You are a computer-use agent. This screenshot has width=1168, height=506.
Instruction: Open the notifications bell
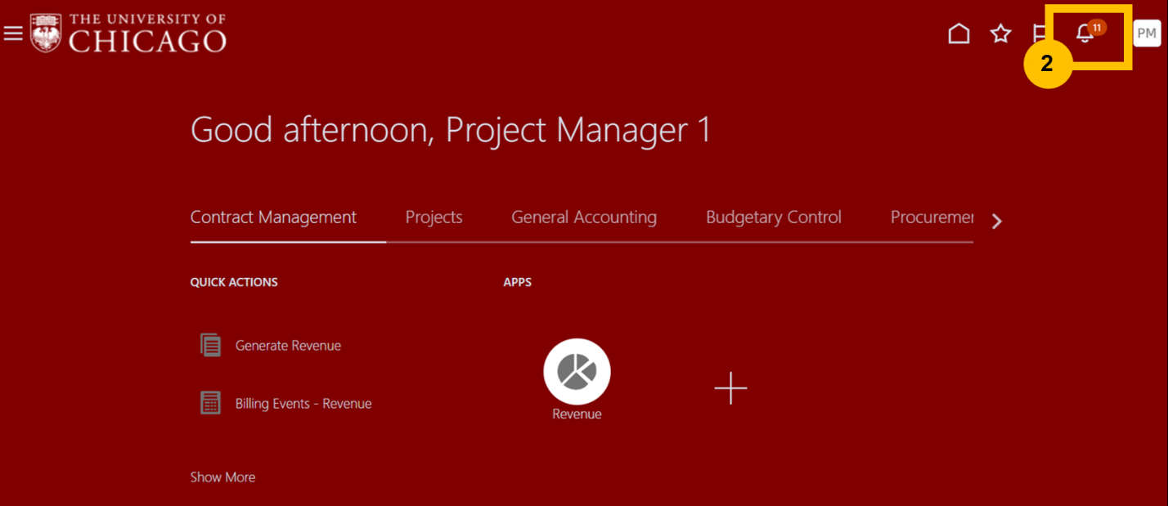point(1085,34)
